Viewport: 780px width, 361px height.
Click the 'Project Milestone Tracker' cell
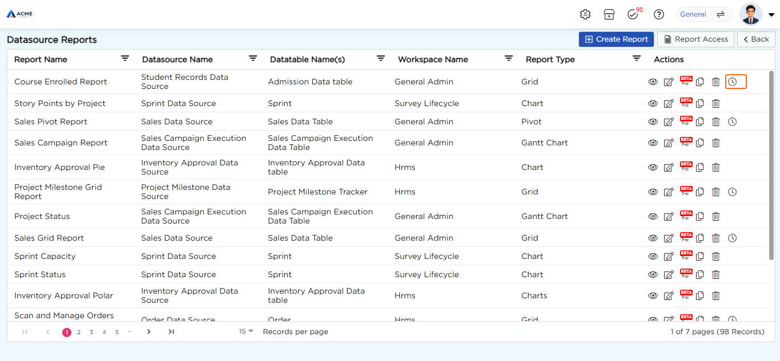tap(317, 192)
